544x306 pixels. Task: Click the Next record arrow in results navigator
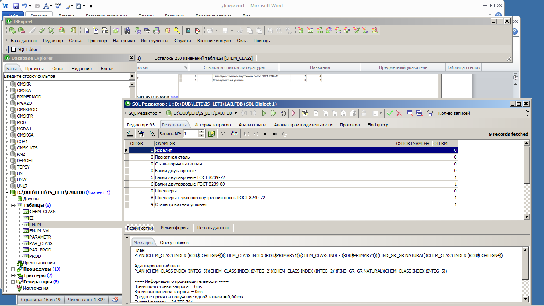[266, 134]
